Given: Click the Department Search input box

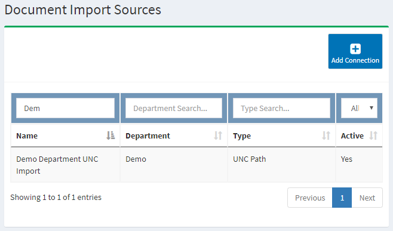Looking at the screenshot, I should 174,108.
